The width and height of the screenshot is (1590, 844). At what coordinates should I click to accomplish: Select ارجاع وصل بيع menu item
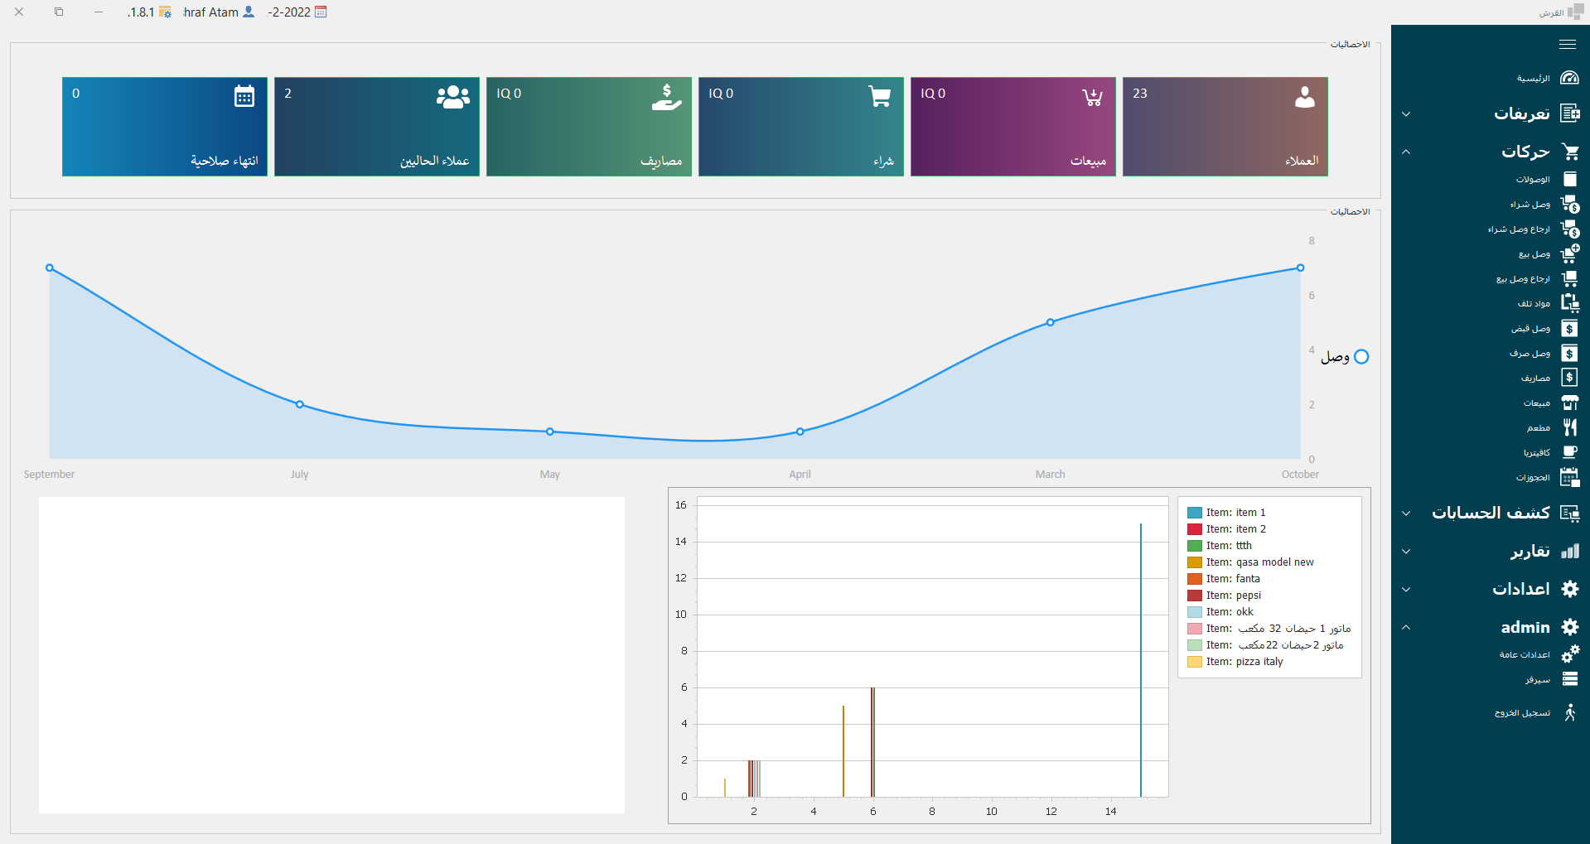tap(1523, 279)
